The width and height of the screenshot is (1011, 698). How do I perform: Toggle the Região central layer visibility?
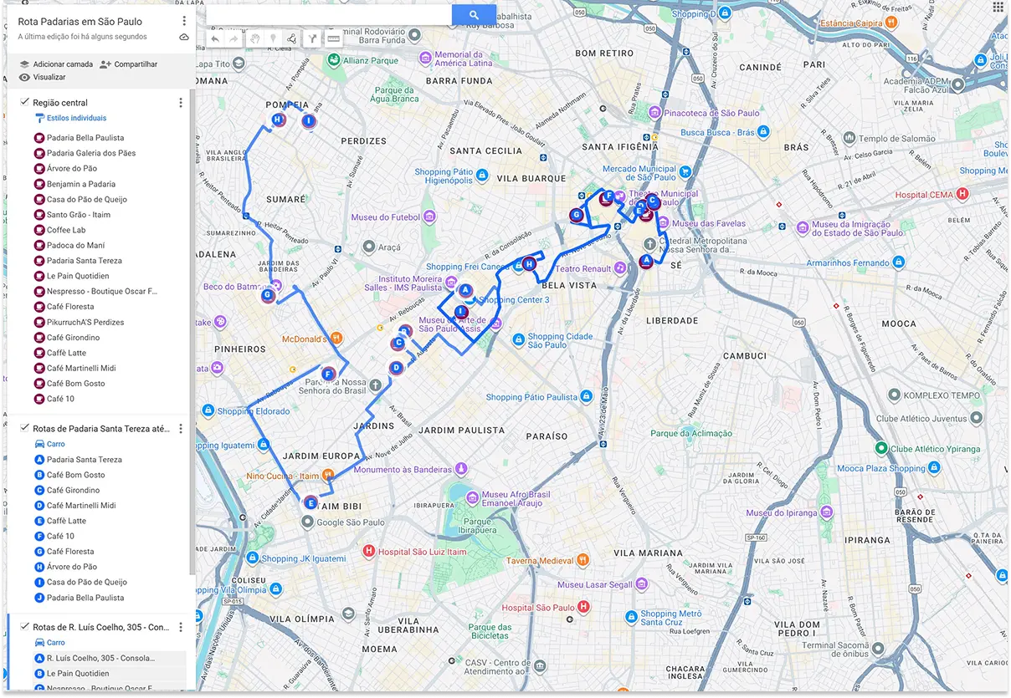[24, 102]
